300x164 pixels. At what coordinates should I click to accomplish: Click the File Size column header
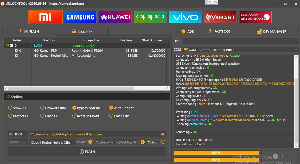pyautogui.click(x=126, y=40)
